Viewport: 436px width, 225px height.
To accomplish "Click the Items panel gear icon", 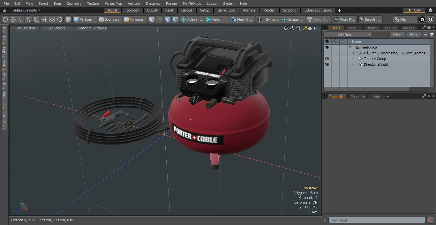I will [x=430, y=28].
